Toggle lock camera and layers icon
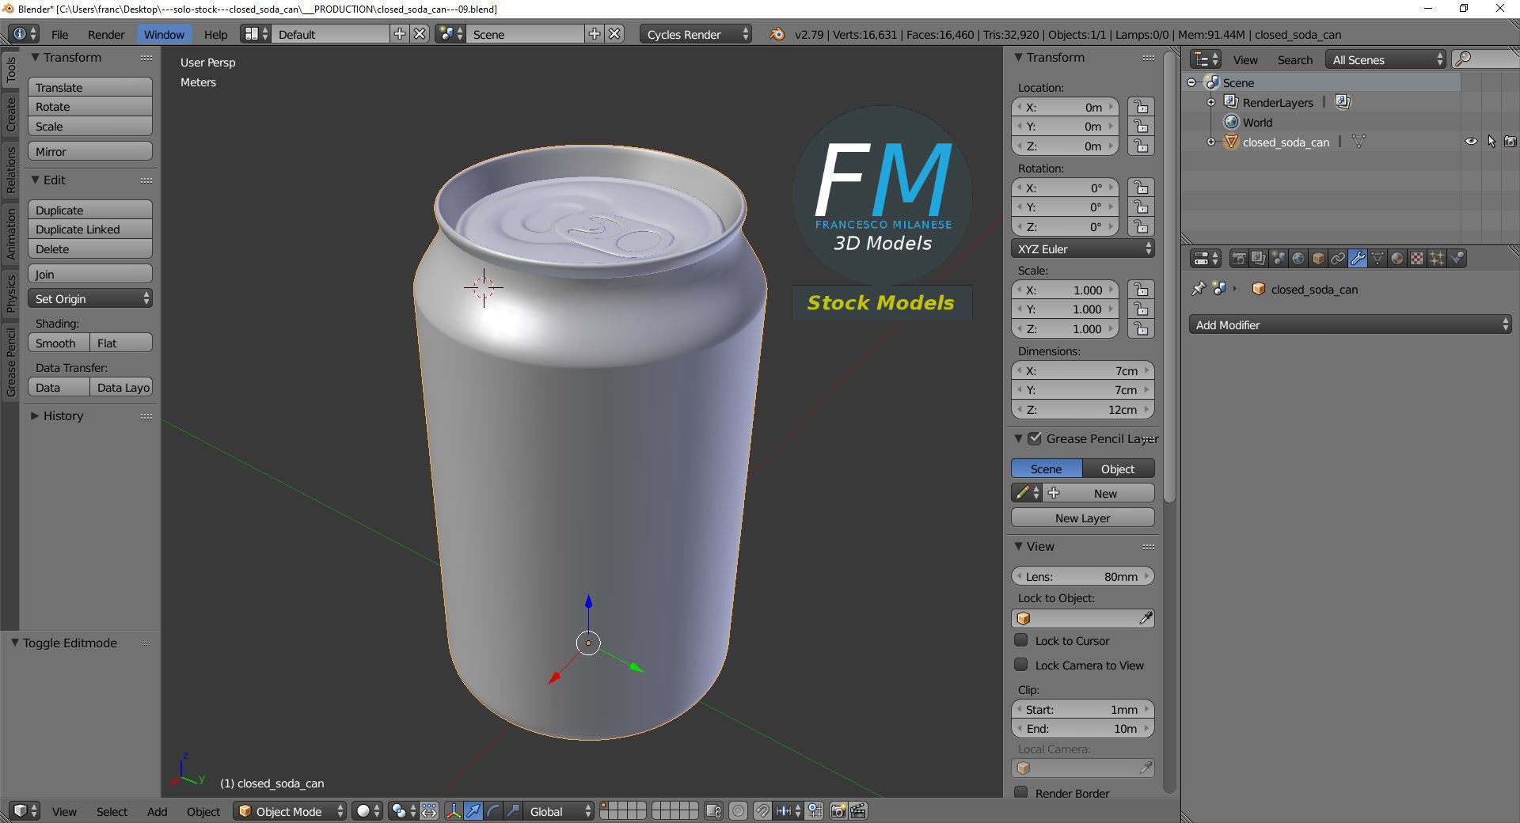1520x823 pixels. (713, 811)
